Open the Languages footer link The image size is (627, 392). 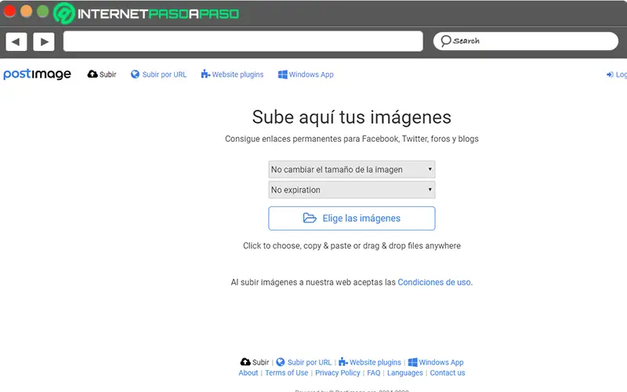click(404, 373)
